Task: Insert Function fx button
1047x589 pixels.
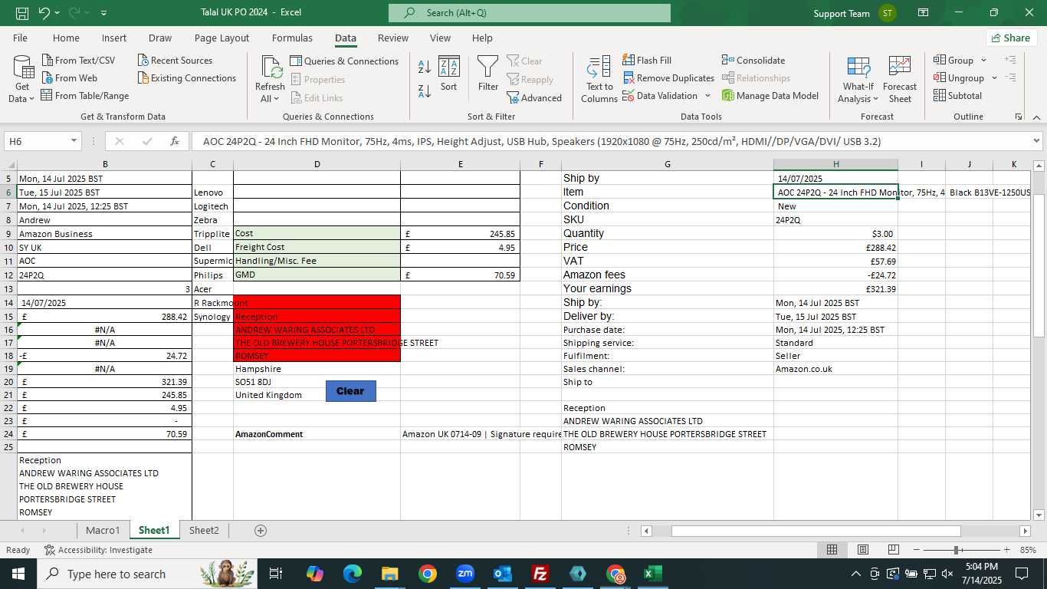Action: click(175, 141)
